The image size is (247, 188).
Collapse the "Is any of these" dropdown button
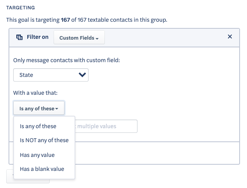coord(39,108)
